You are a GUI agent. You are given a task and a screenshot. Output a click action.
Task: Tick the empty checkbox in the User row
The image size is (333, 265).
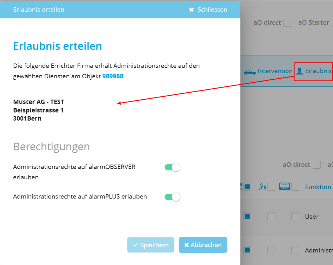tap(272, 216)
